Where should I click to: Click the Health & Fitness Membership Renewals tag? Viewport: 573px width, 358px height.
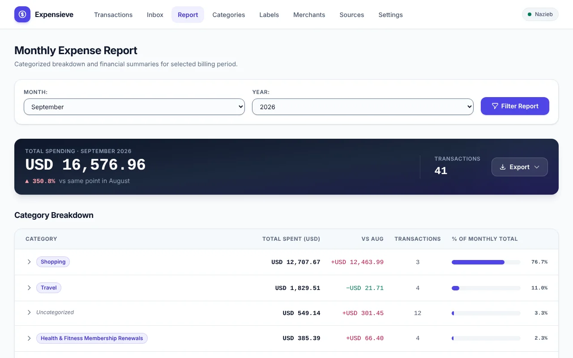(x=92, y=338)
